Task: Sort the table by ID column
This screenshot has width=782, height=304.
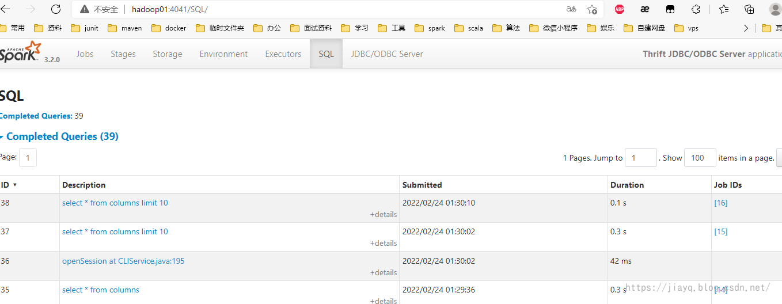Action: click(x=9, y=185)
